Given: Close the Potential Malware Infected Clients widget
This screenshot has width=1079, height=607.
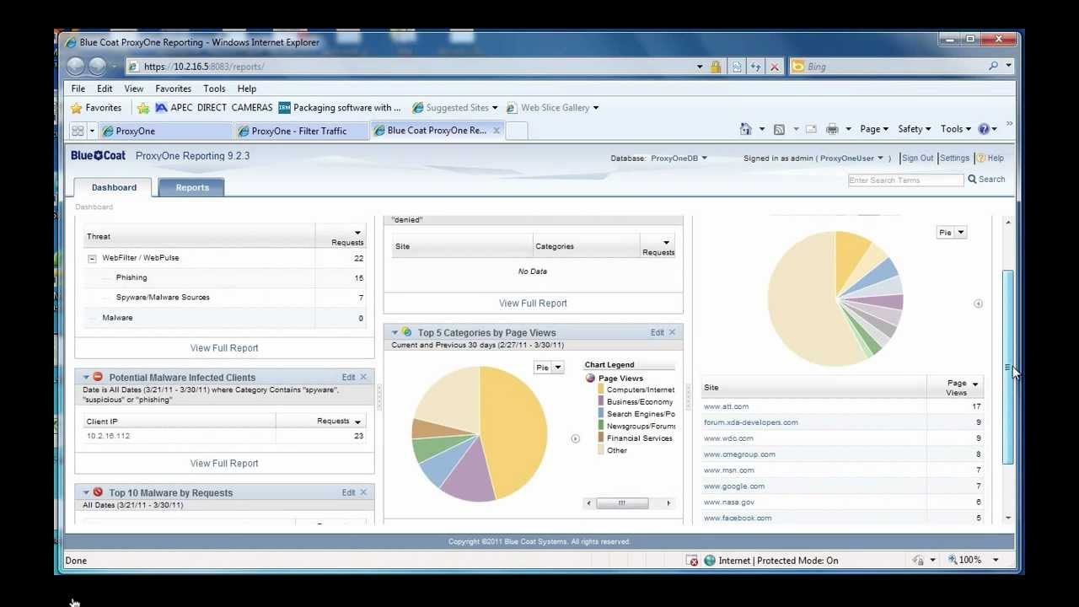Looking at the screenshot, I should [x=363, y=377].
